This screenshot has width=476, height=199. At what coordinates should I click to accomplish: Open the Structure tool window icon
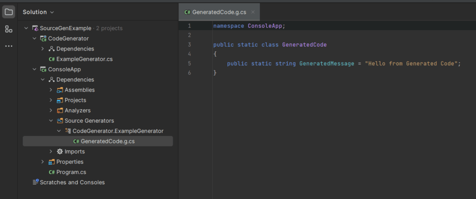tap(8, 29)
